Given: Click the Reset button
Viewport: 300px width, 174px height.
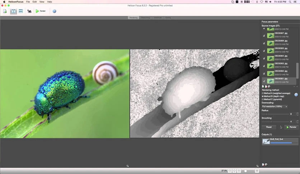Looking at the screenshot, I should pyautogui.click(x=269, y=127).
